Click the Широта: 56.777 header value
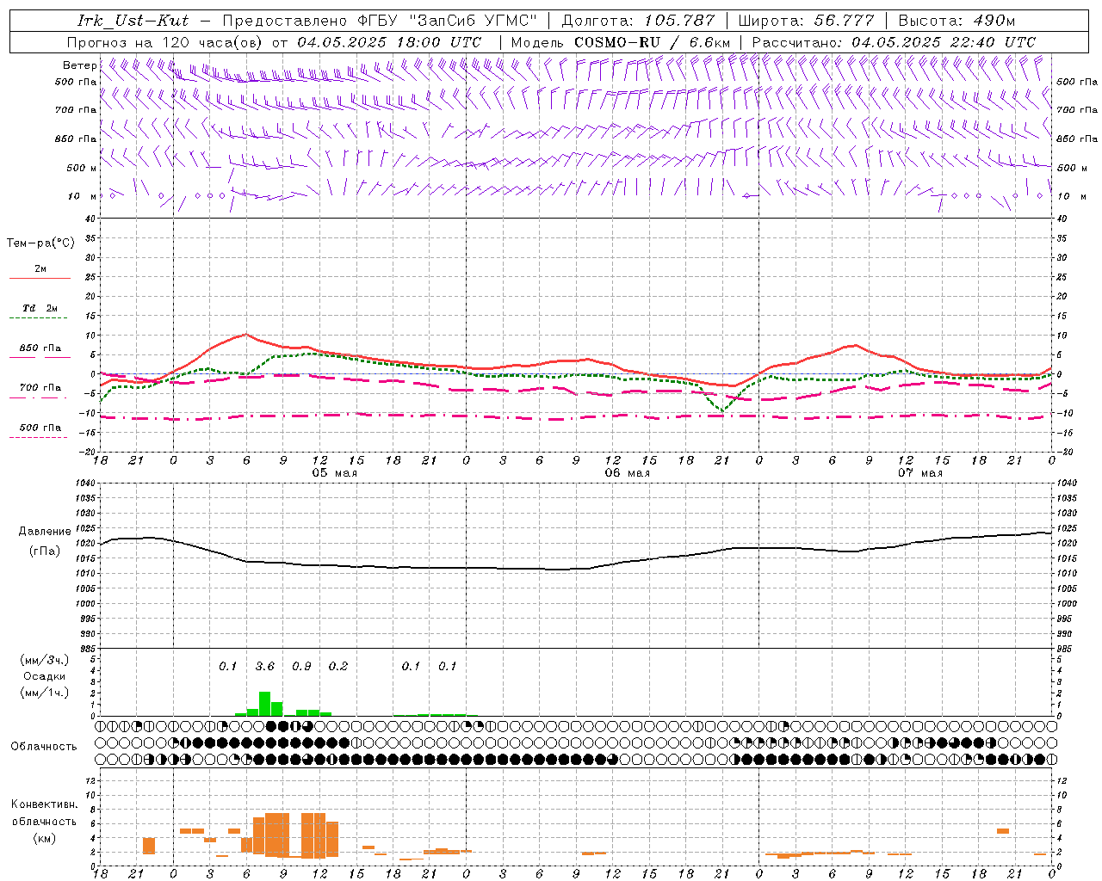 806,21
